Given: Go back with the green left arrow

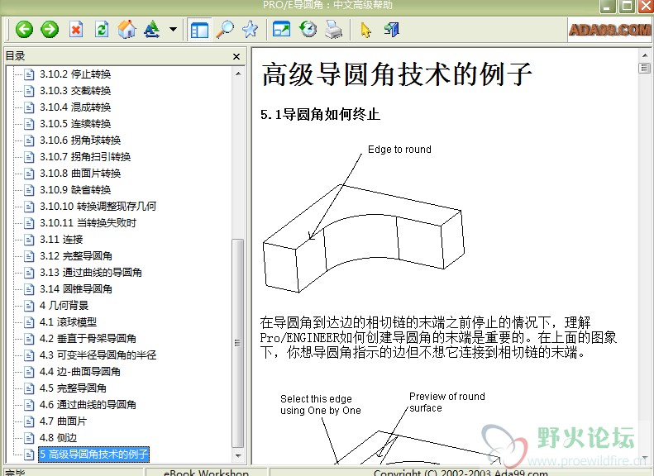Looking at the screenshot, I should pyautogui.click(x=24, y=29).
